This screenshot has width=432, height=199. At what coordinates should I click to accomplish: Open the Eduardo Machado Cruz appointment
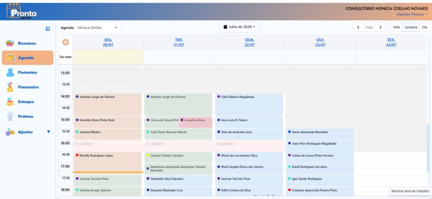coord(178,191)
